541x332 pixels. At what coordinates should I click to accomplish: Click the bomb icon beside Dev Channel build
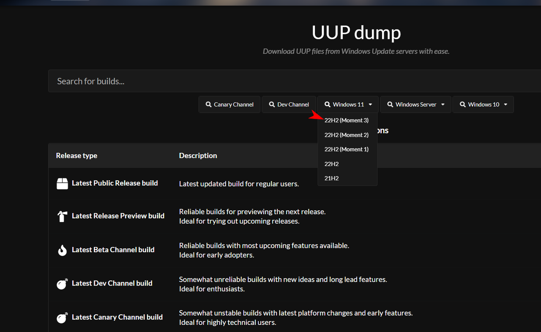62,283
